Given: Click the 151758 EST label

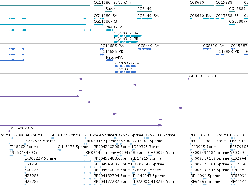Looking at the screenshot, I should point(31,164).
